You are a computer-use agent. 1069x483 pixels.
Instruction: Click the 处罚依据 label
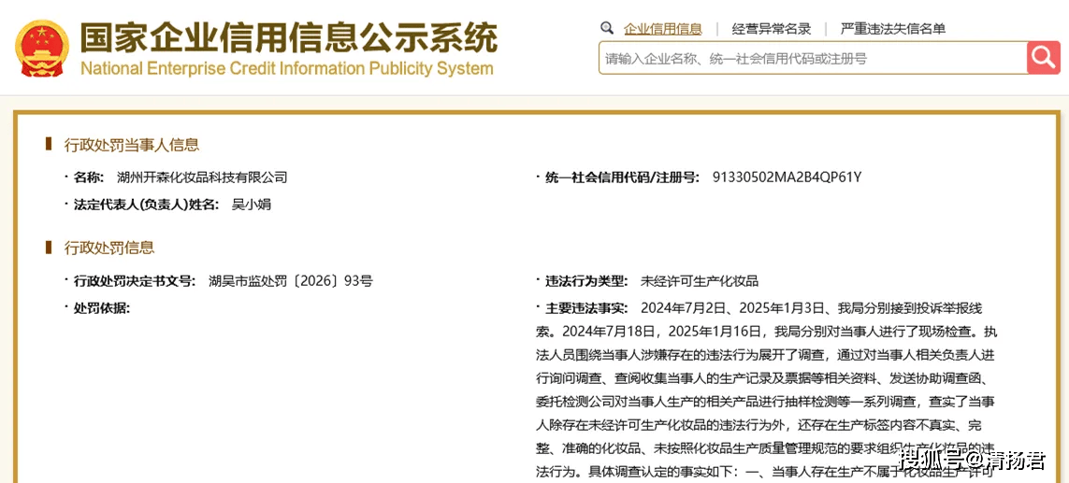click(x=102, y=308)
